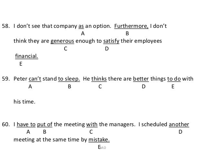This screenshot has height=155, width=206.
Task: Select underlined 'to do' in question 59
Action: pos(174,79)
